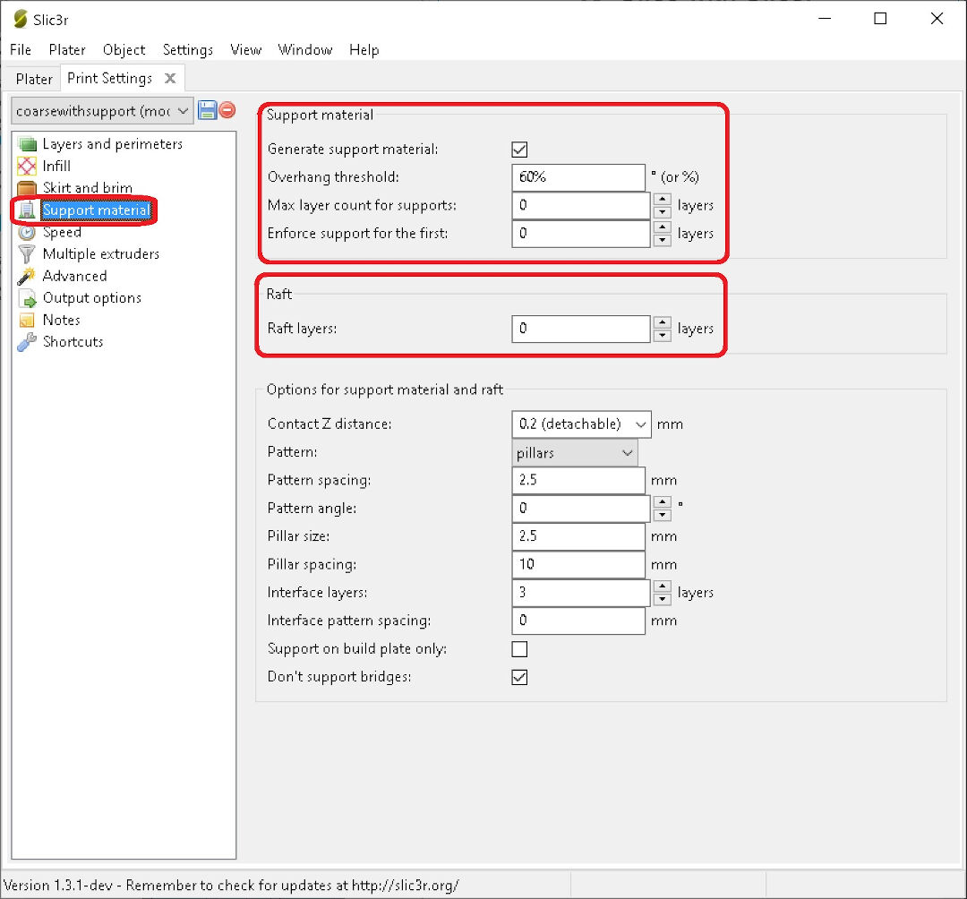This screenshot has width=967, height=899.
Task: Decrease Pattern angle value
Action: [x=662, y=515]
